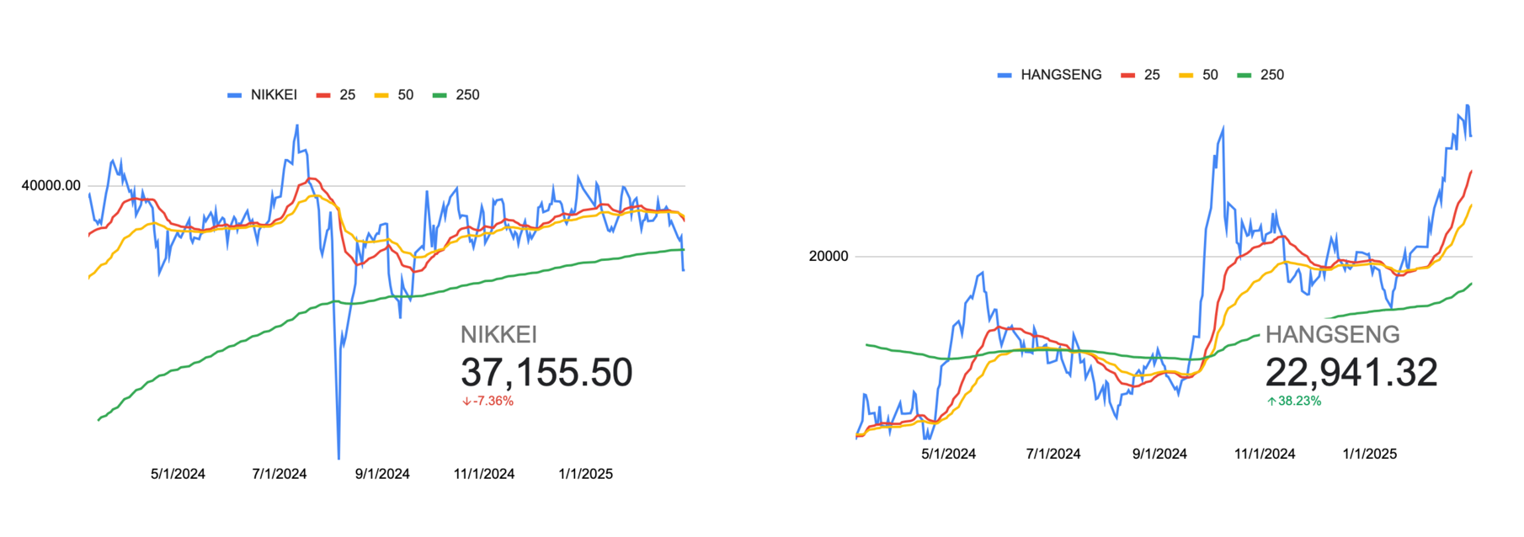Click the red 25 swatch in HANGSENG legend
1524x537 pixels.
click(x=1128, y=76)
